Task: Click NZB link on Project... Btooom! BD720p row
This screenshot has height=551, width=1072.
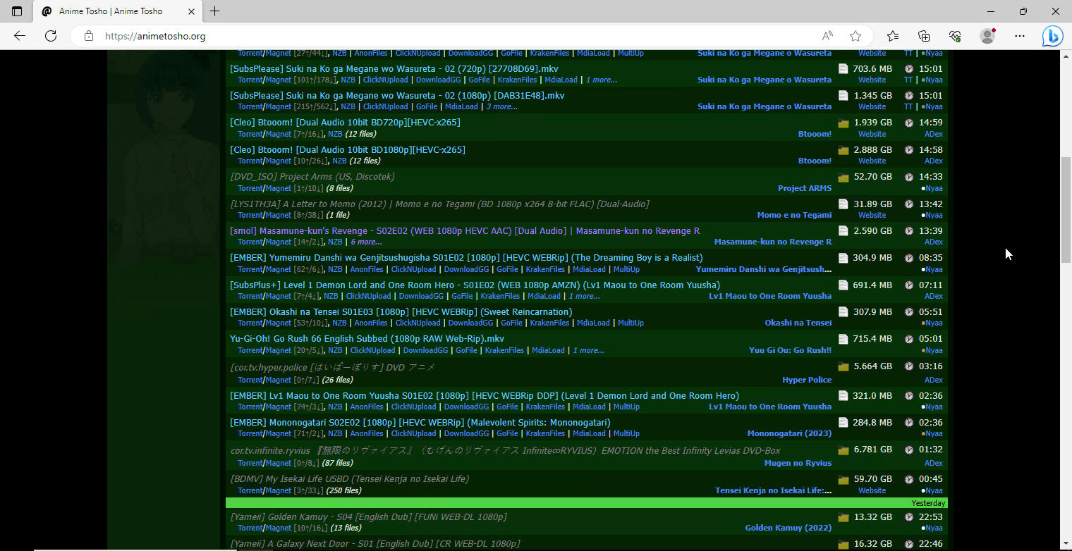Action: pyautogui.click(x=335, y=135)
